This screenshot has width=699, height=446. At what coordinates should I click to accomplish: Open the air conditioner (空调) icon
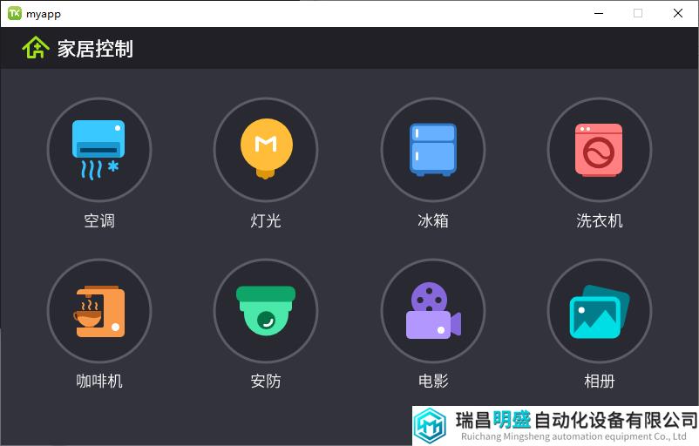[99, 150]
